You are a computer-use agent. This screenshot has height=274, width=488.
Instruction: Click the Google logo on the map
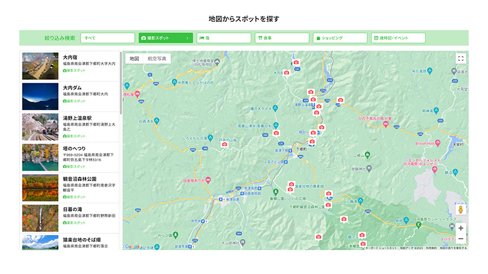(x=132, y=247)
